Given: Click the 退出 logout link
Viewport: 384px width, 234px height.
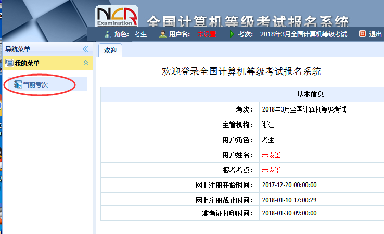Looking at the screenshot, I should pyautogui.click(x=375, y=34).
